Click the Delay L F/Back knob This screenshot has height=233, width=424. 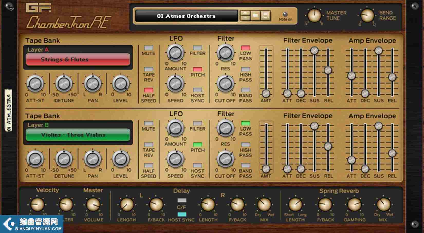point(156,205)
